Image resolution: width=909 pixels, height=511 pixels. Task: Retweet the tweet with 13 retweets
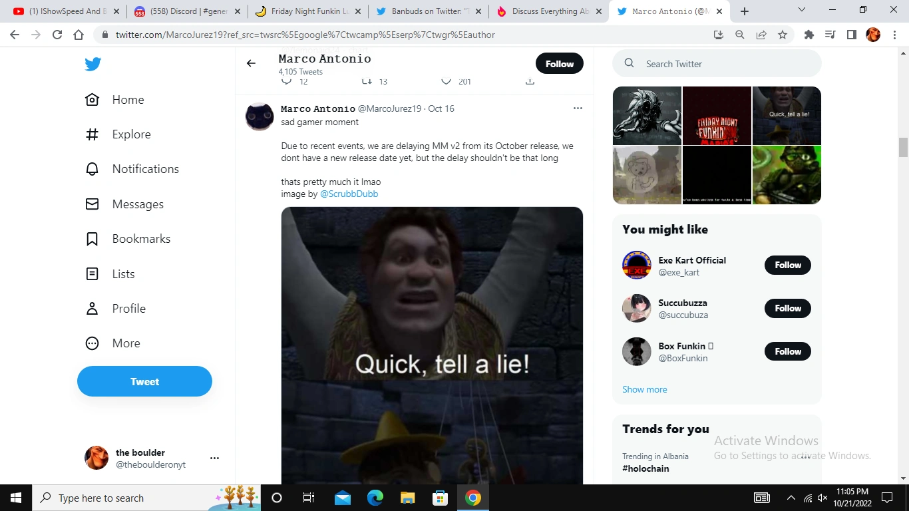tap(367, 81)
